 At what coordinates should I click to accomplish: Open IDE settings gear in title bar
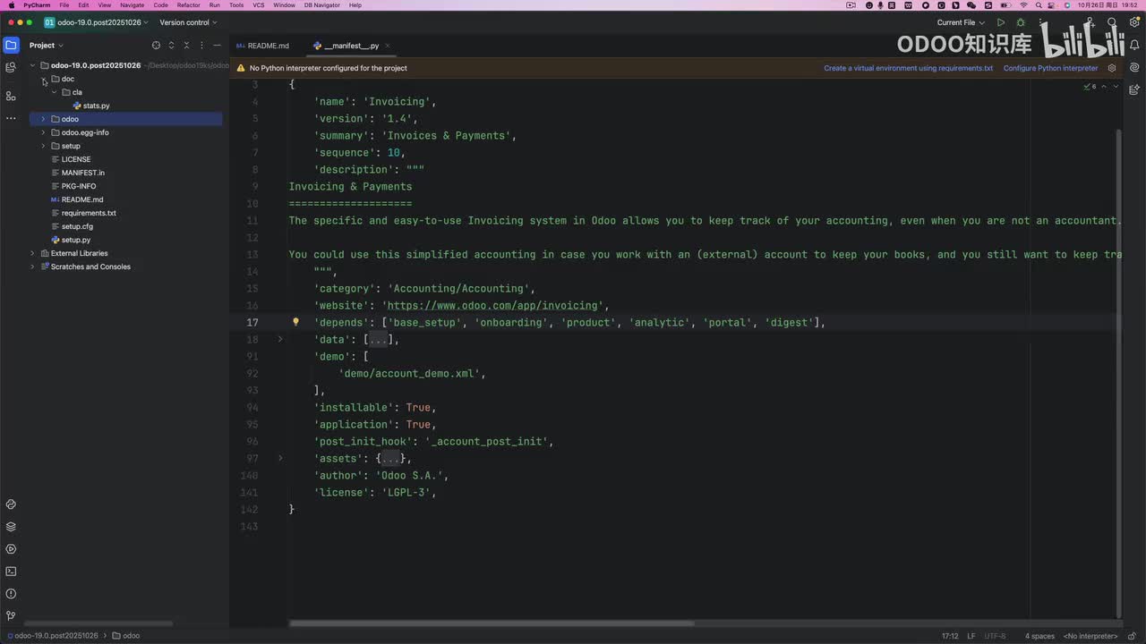point(1133,22)
